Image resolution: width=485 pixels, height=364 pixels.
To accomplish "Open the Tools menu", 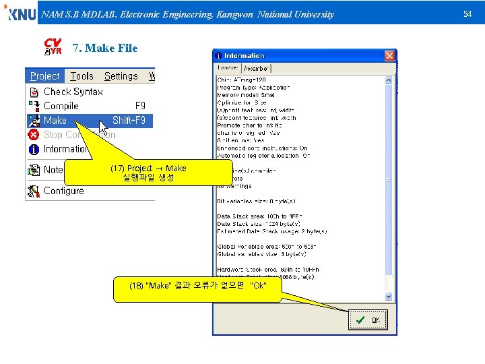I will [x=82, y=75].
